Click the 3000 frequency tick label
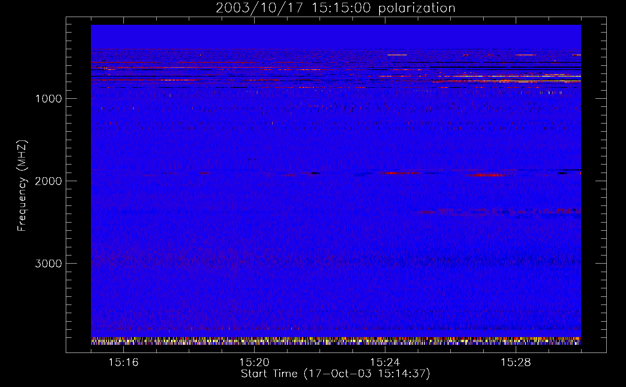This screenshot has height=387, width=626. [x=48, y=264]
